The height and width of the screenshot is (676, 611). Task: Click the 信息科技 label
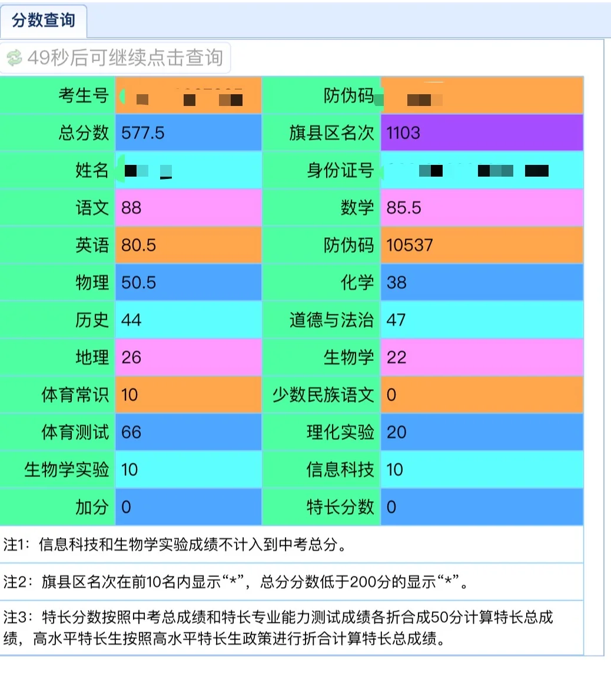pyautogui.click(x=340, y=469)
